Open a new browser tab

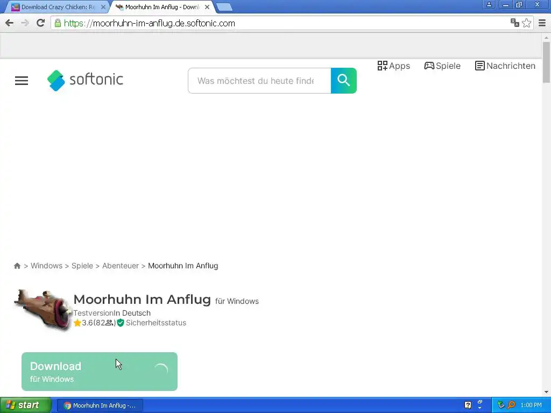tap(224, 7)
